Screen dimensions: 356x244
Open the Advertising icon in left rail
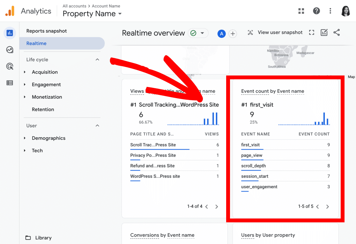(x=10, y=66)
